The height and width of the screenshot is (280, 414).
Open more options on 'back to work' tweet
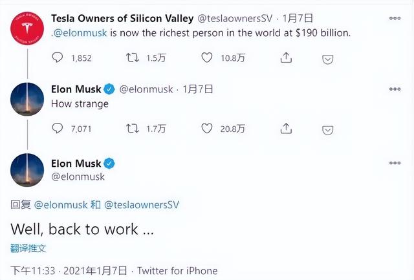click(x=394, y=162)
